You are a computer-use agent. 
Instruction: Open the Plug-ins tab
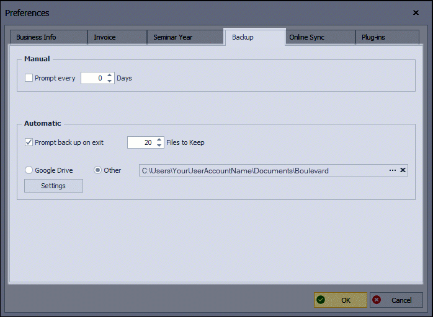[x=388, y=37]
